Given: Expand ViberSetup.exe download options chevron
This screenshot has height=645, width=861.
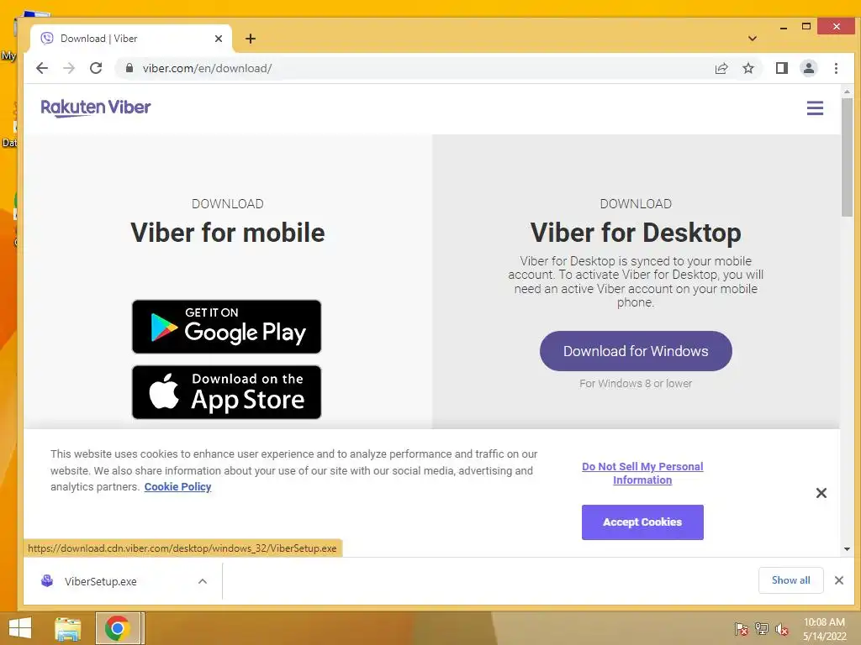Looking at the screenshot, I should click(x=203, y=581).
